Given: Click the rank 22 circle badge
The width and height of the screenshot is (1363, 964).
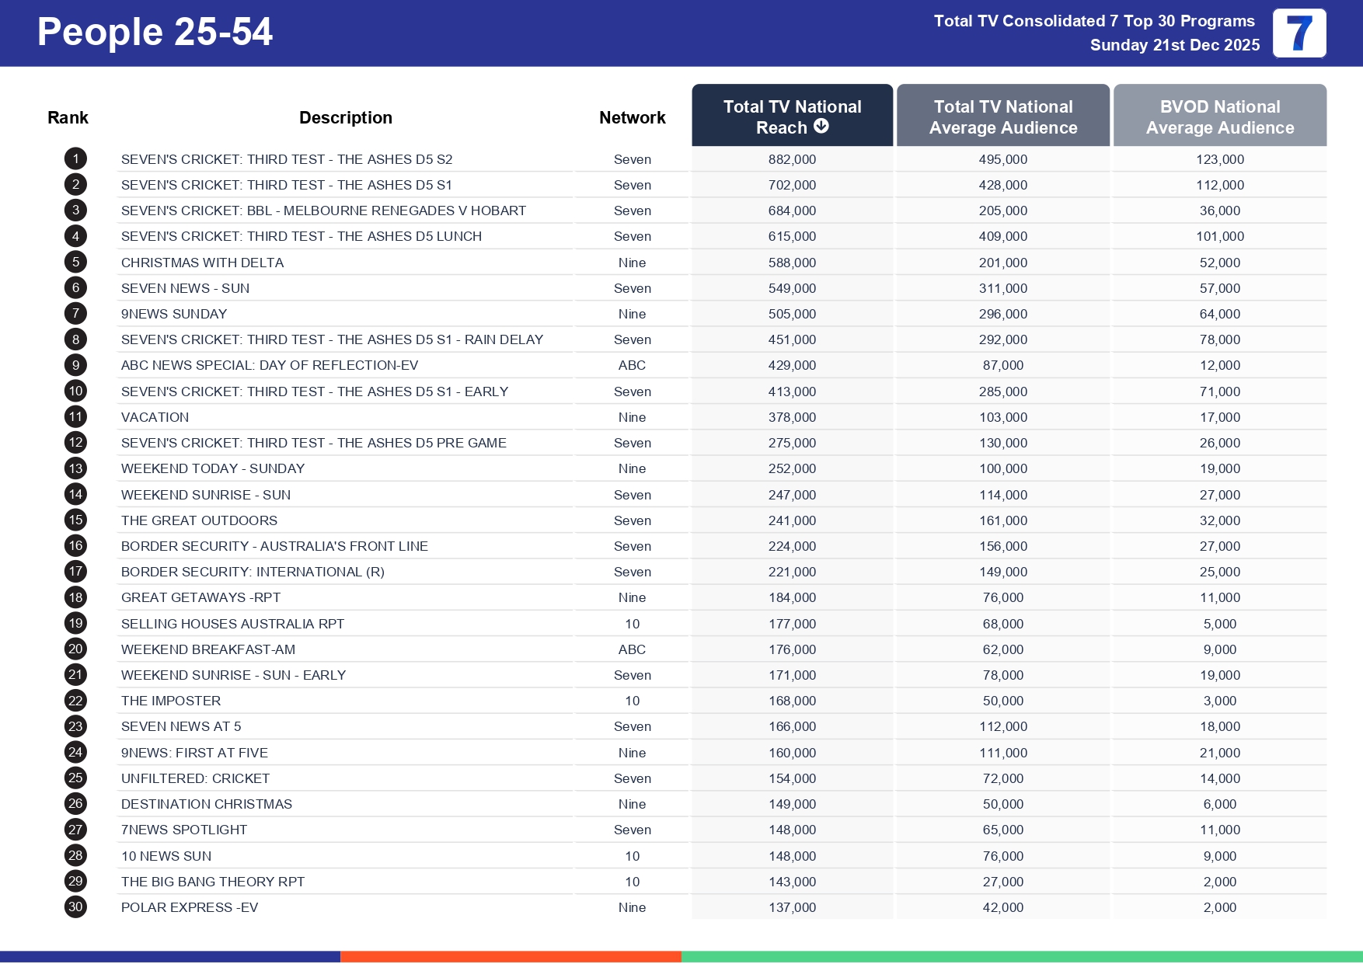Looking at the screenshot, I should pos(75,700).
